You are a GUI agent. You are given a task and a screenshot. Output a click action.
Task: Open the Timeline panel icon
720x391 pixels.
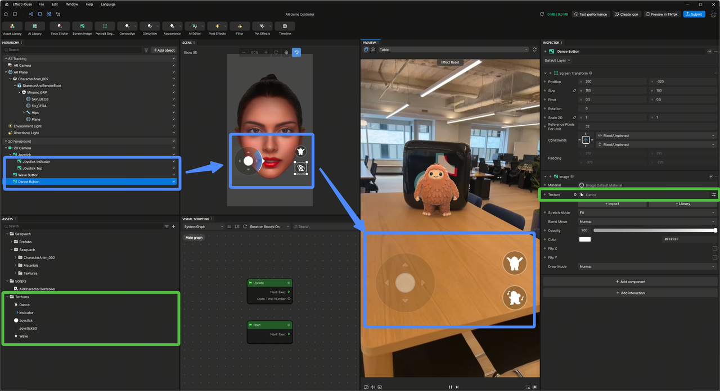coord(285,26)
